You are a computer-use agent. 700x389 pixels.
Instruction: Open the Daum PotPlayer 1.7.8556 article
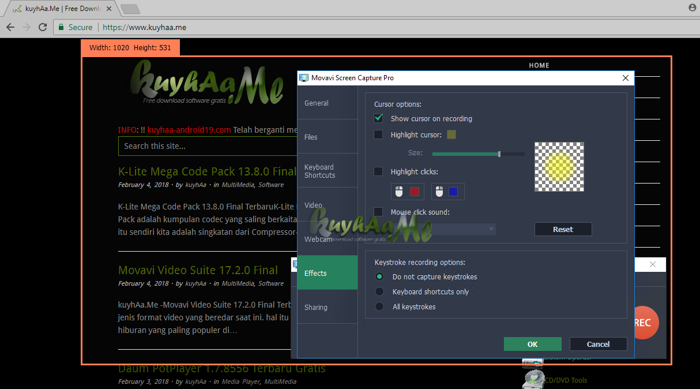coord(222,368)
